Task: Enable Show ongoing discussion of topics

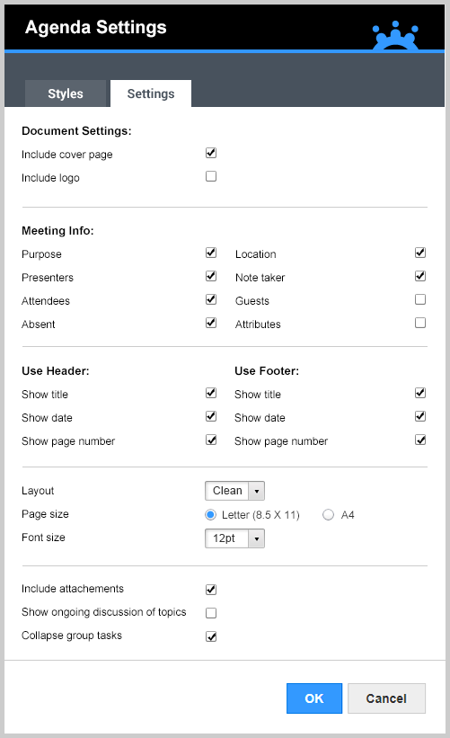Action: tap(211, 613)
